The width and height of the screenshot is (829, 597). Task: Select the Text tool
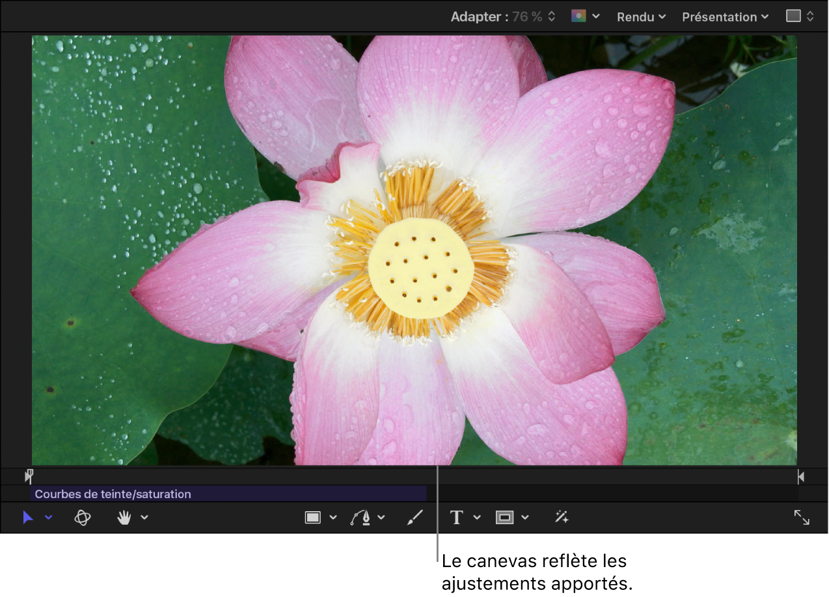tap(456, 518)
